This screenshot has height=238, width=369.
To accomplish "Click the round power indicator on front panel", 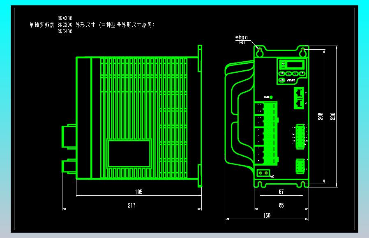I will [x=271, y=97].
